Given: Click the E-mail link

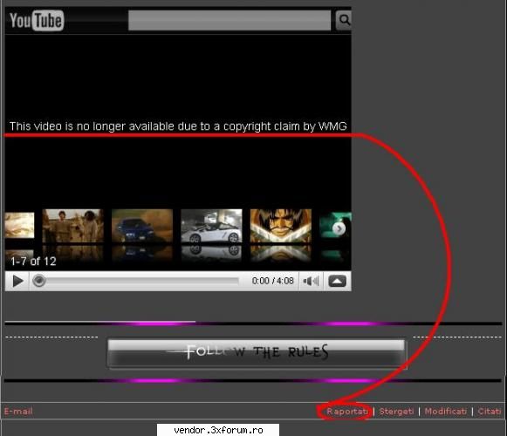Looking at the screenshot, I should [18, 411].
